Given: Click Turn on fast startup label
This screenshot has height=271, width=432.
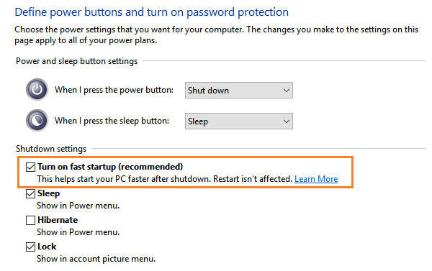Looking at the screenshot, I should pyautogui.click(x=110, y=167).
